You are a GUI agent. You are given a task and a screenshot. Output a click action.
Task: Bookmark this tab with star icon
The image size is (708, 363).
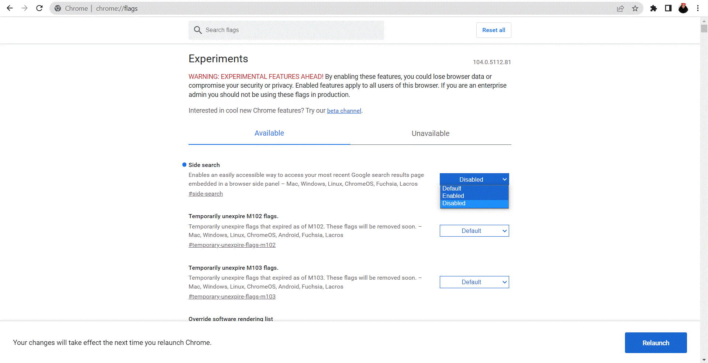click(635, 8)
